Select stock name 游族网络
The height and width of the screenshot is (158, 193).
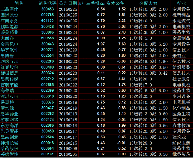(x=9, y=120)
